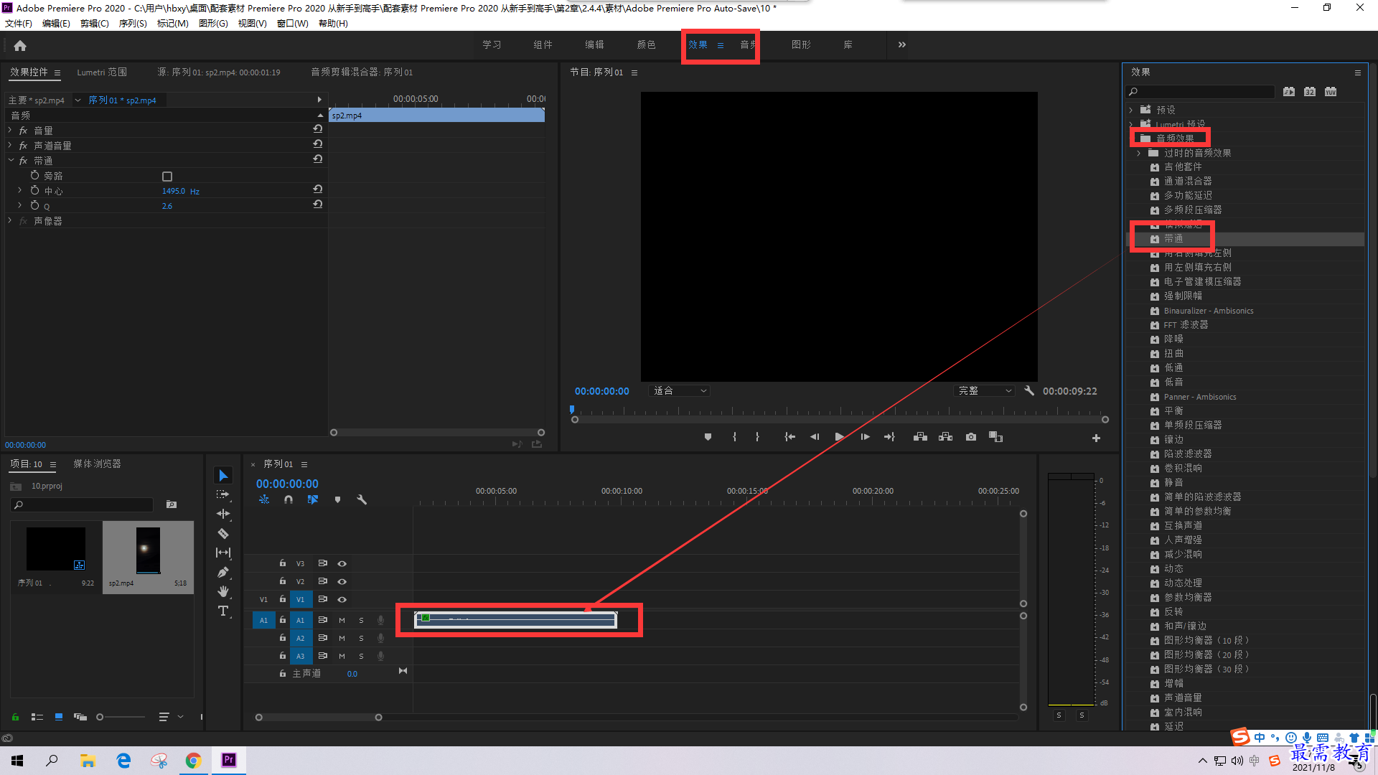1378x775 pixels.
Task: Collapse the 带通 effect properties
Action: point(11,160)
